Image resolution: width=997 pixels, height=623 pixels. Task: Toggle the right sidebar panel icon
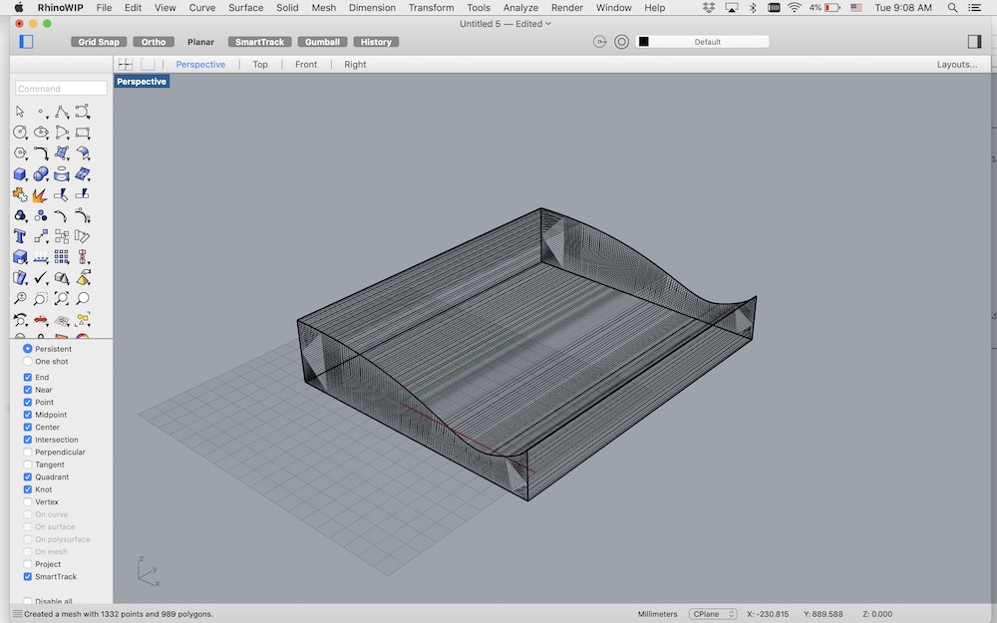coord(974,41)
